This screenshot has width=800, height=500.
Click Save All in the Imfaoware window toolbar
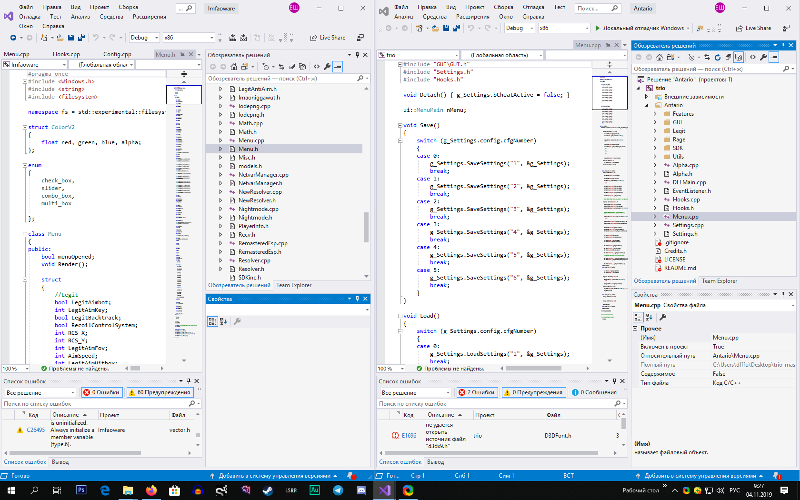(x=81, y=38)
